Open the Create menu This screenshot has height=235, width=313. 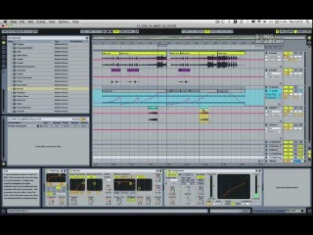click(x=41, y=22)
